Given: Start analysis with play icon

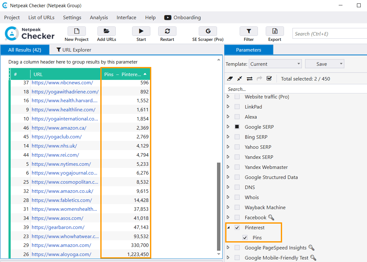Looking at the screenshot, I should (141, 31).
